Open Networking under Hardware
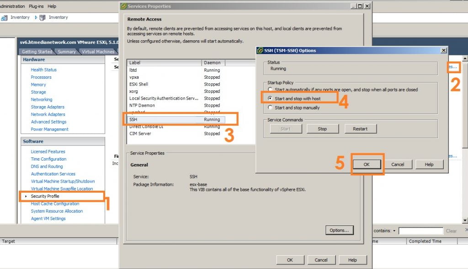Viewport: 468px width, 269px height. (42, 100)
